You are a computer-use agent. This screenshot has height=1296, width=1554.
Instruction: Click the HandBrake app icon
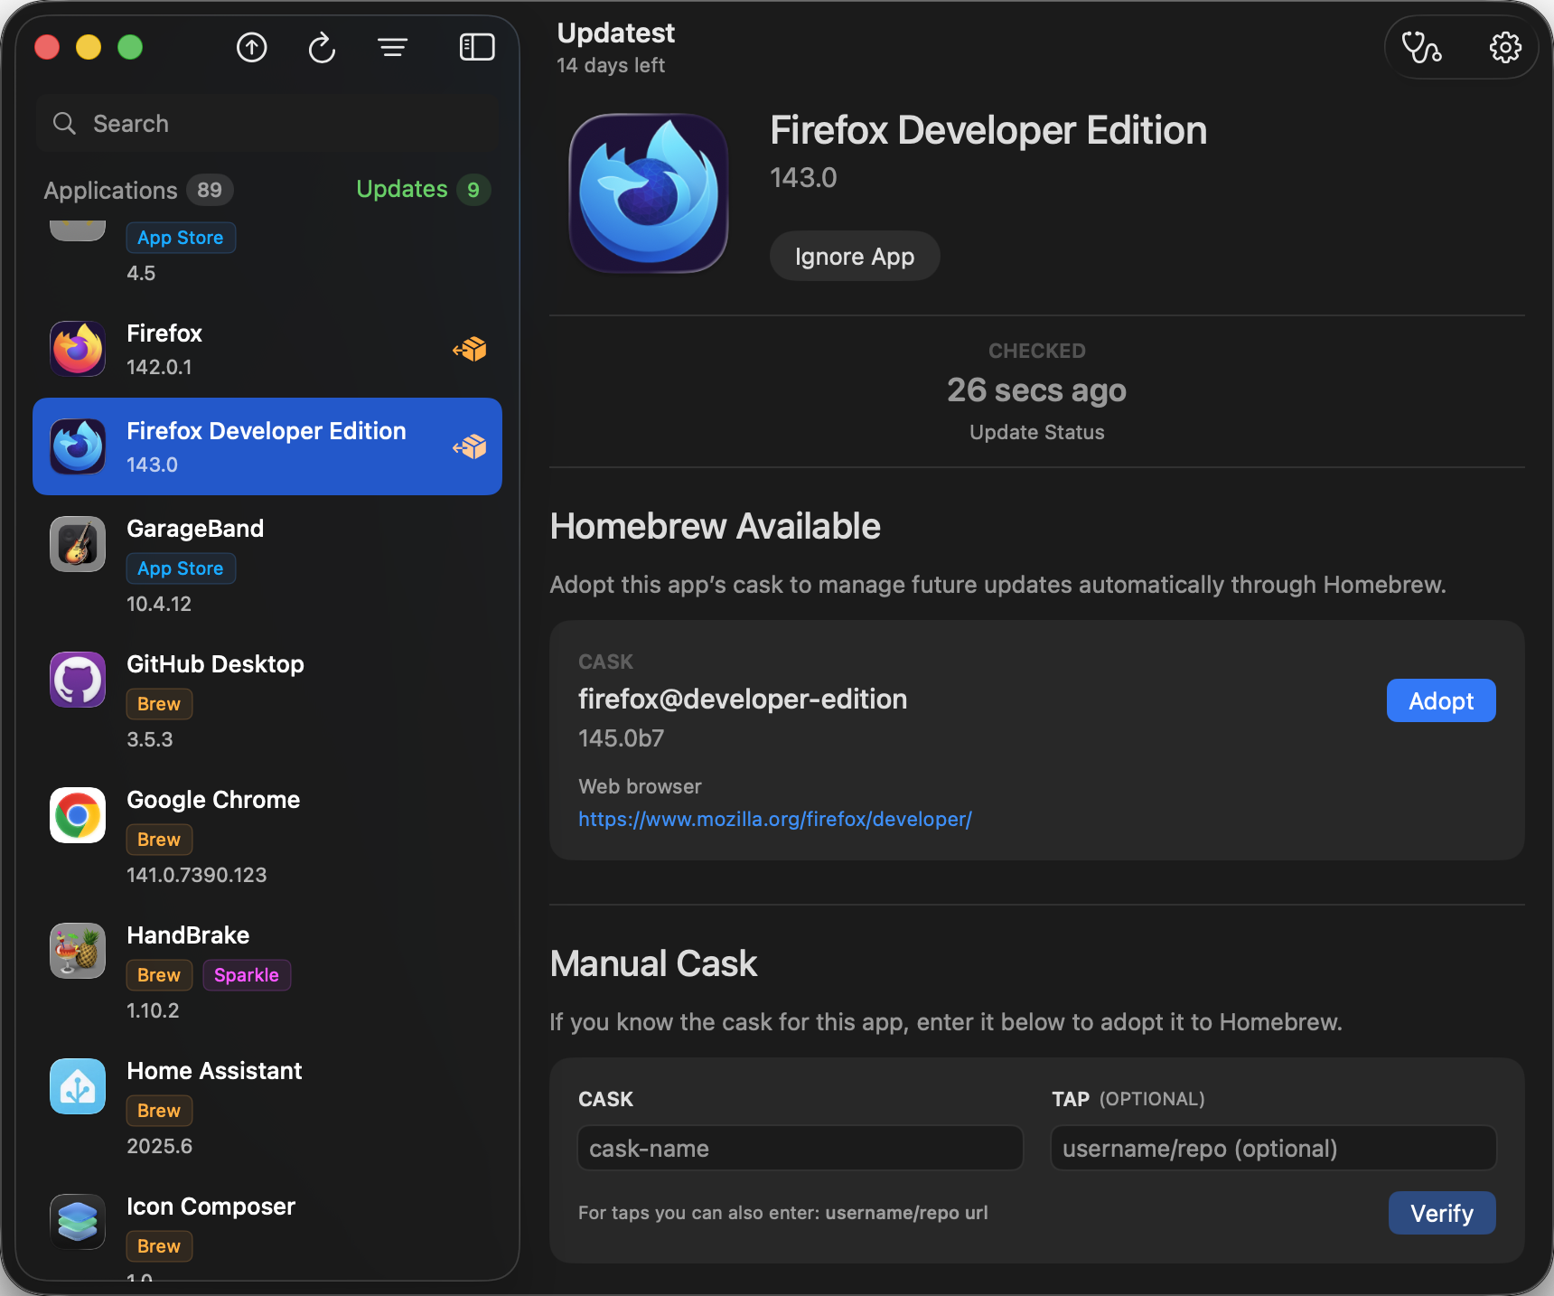[x=77, y=951]
